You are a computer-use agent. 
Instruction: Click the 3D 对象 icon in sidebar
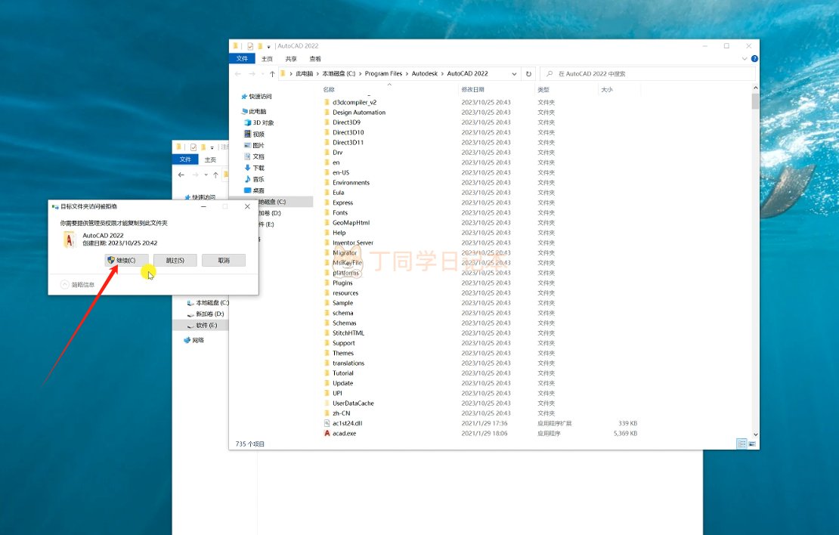tap(247, 122)
